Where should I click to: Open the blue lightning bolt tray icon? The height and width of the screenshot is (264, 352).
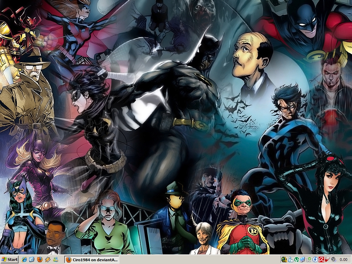(315, 260)
